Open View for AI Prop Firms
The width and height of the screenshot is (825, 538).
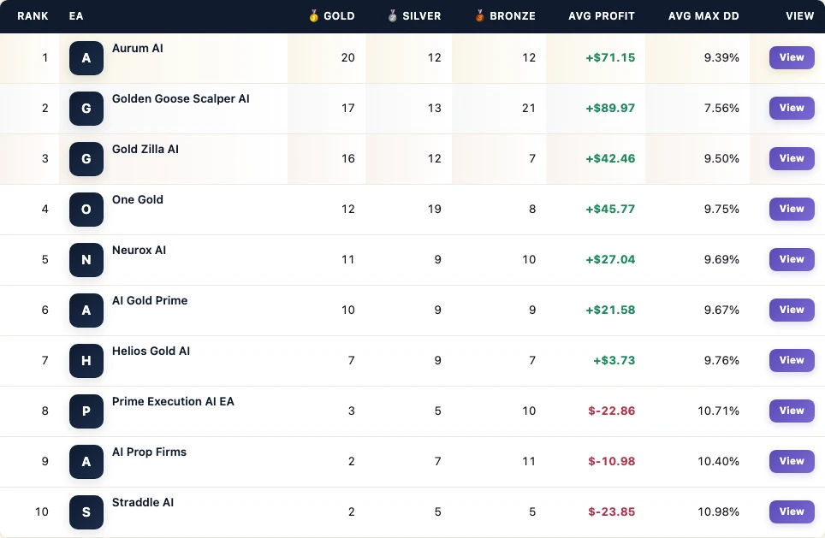click(x=792, y=461)
